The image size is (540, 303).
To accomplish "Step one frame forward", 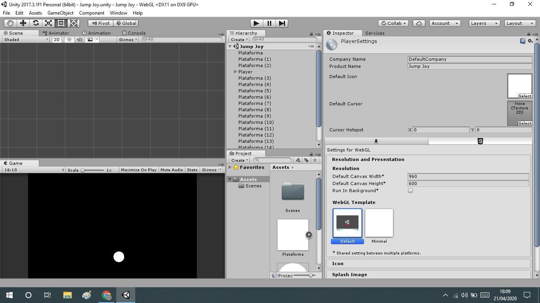I will (282, 23).
